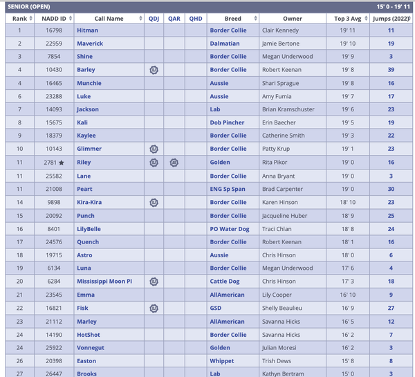415x377 pixels.
Task: Open the Dalmatian breed link
Action: [225, 44]
